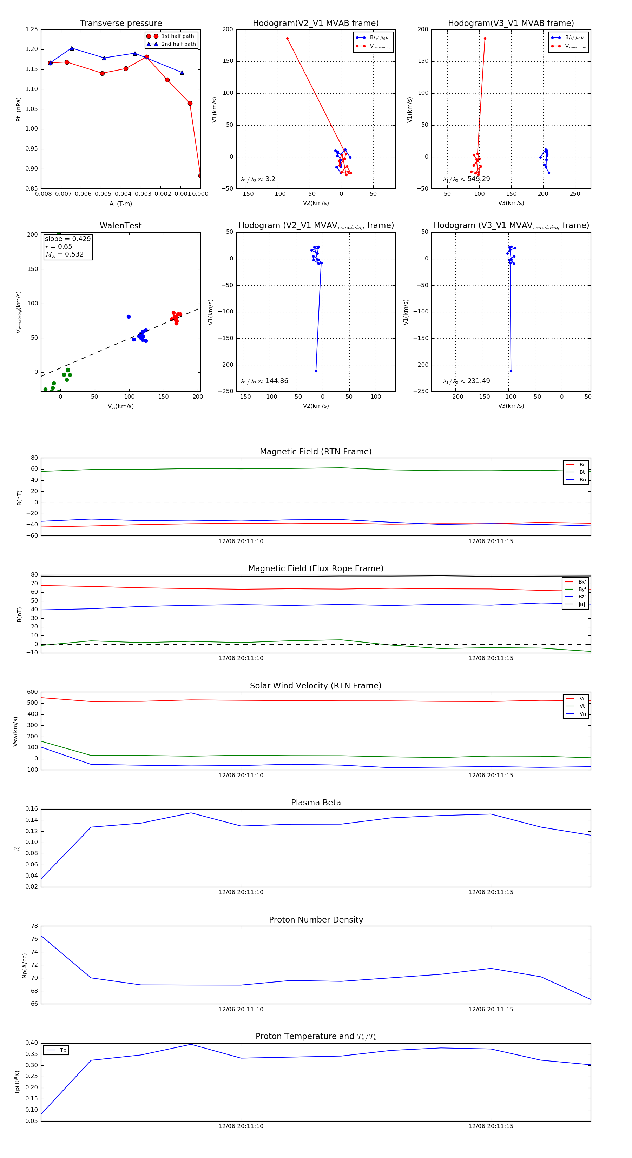This screenshot has height=1158, width=632.
Task: Click "Bx'" legend entry
Action: 575,582
